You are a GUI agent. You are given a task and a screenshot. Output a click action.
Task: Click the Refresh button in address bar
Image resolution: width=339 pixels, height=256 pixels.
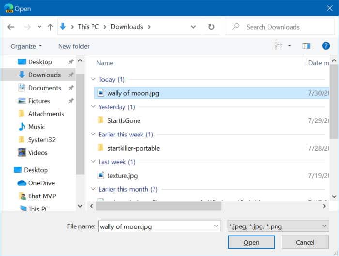[x=211, y=27]
